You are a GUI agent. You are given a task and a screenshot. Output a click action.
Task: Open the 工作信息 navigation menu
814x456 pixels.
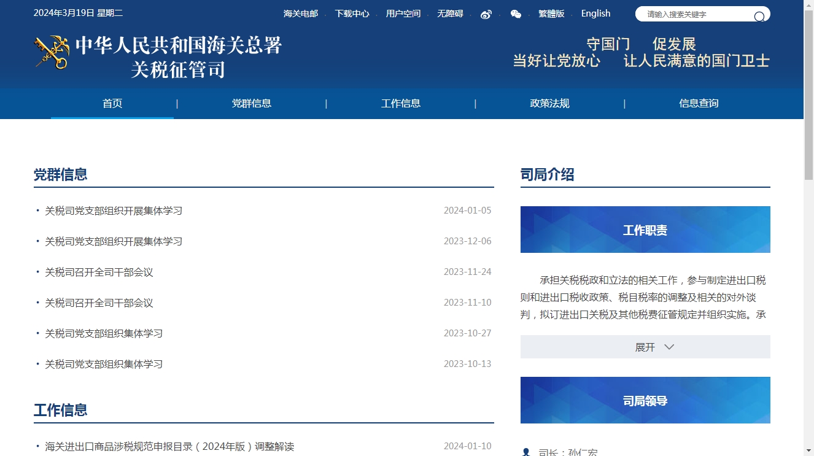[400, 104]
